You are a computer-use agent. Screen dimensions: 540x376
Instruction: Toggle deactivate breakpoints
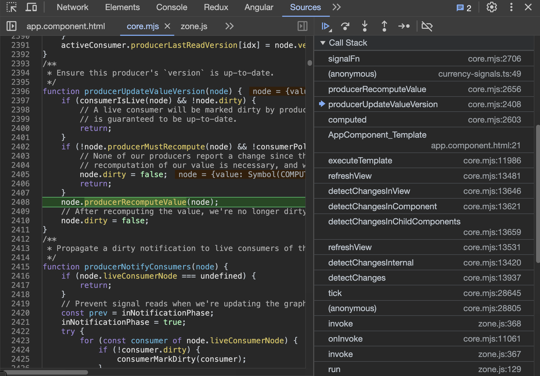(x=427, y=26)
